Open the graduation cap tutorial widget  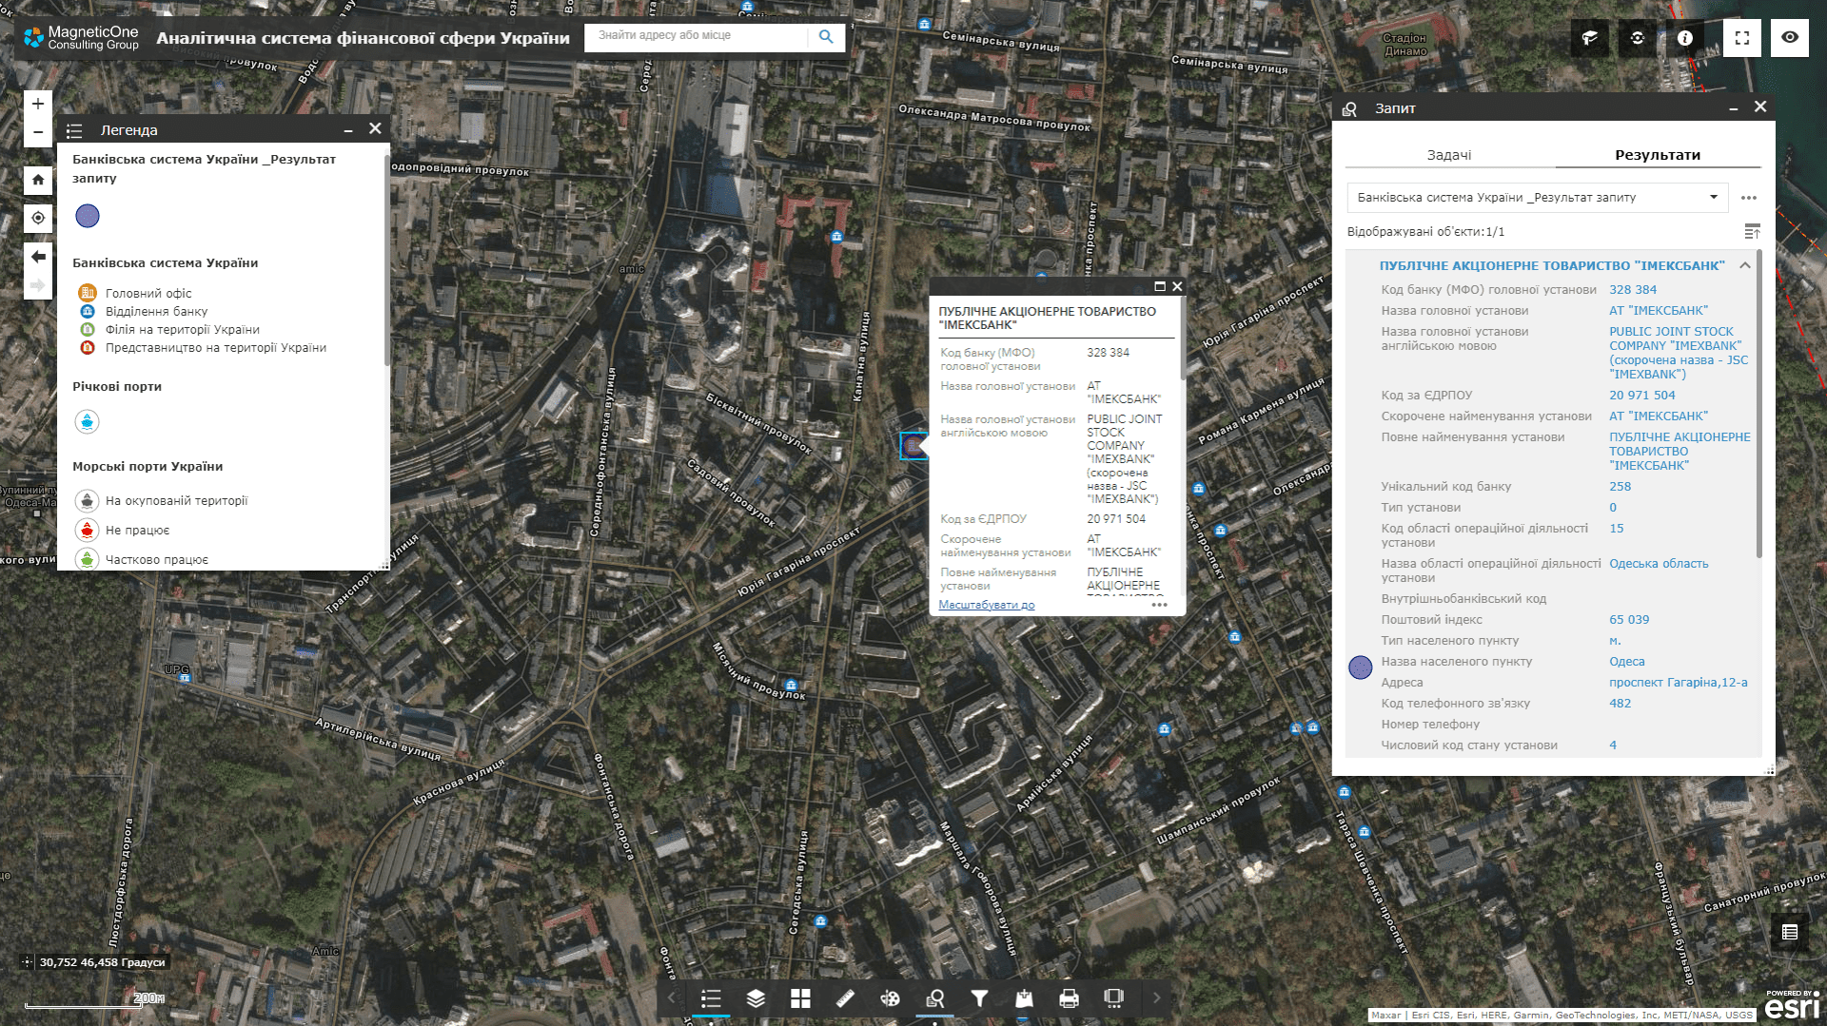(x=1590, y=38)
